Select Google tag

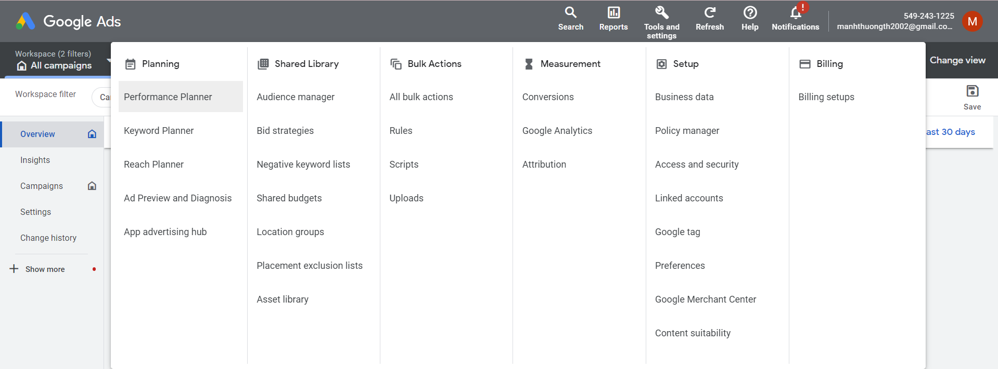(x=677, y=232)
